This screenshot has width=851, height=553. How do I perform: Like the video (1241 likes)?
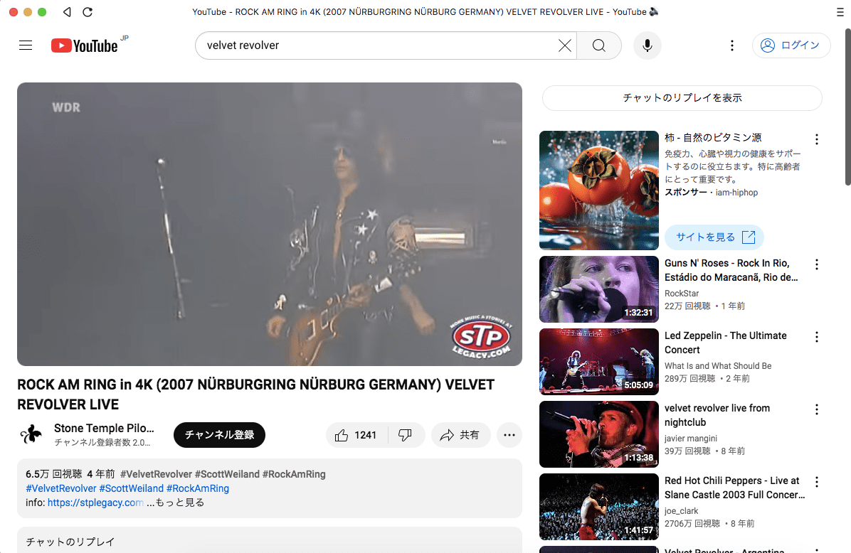[x=356, y=435]
